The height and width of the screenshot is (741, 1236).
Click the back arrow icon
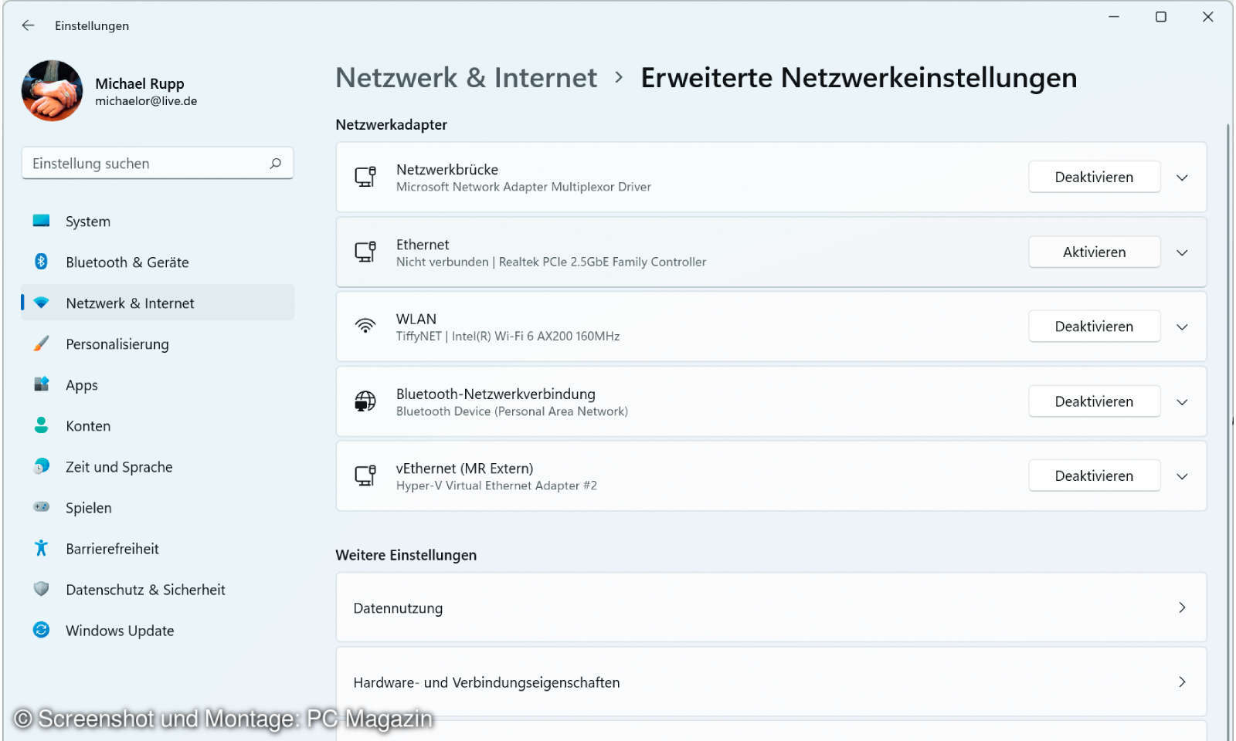[x=28, y=25]
